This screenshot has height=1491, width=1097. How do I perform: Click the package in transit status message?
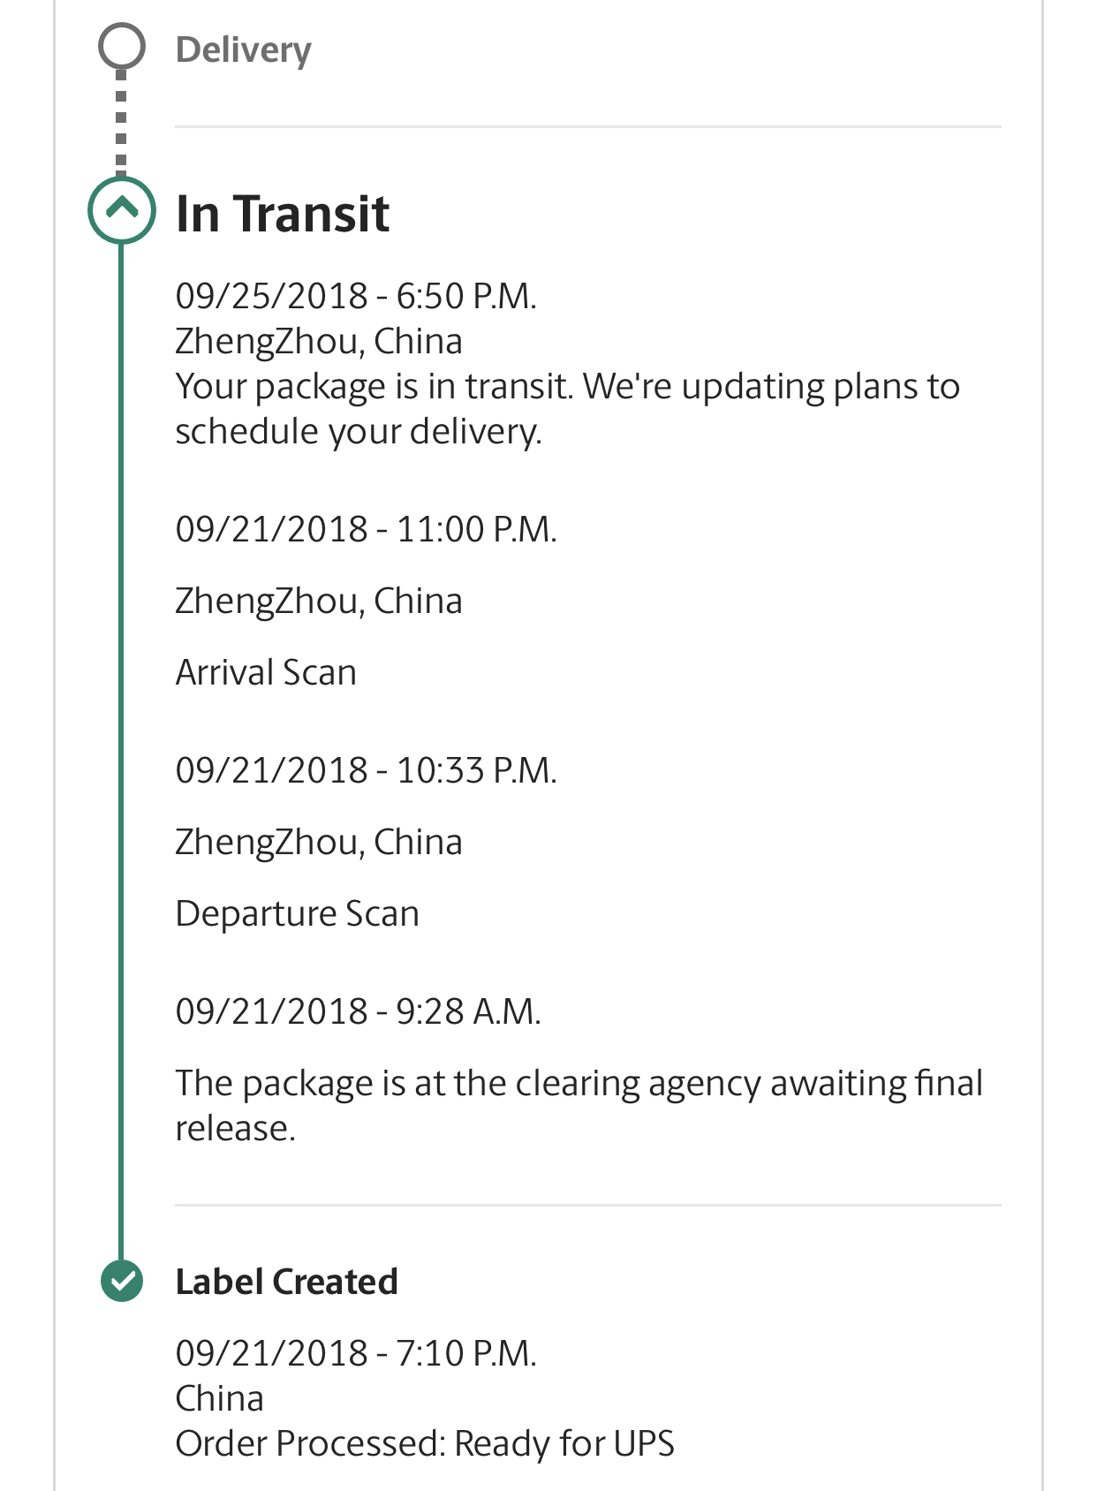566,409
